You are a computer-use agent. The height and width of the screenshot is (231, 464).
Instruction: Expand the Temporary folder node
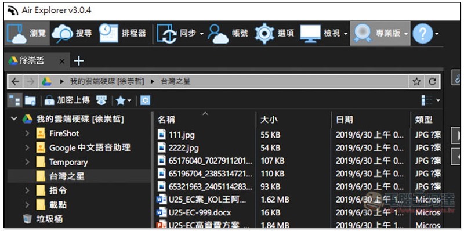click(27, 162)
